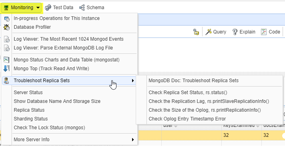Open the Test Data toolbar item

[59, 8]
